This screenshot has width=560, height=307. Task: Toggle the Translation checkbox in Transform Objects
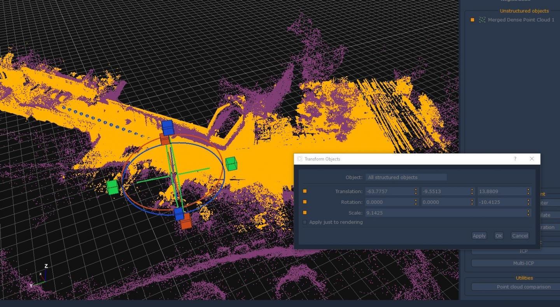click(x=304, y=191)
